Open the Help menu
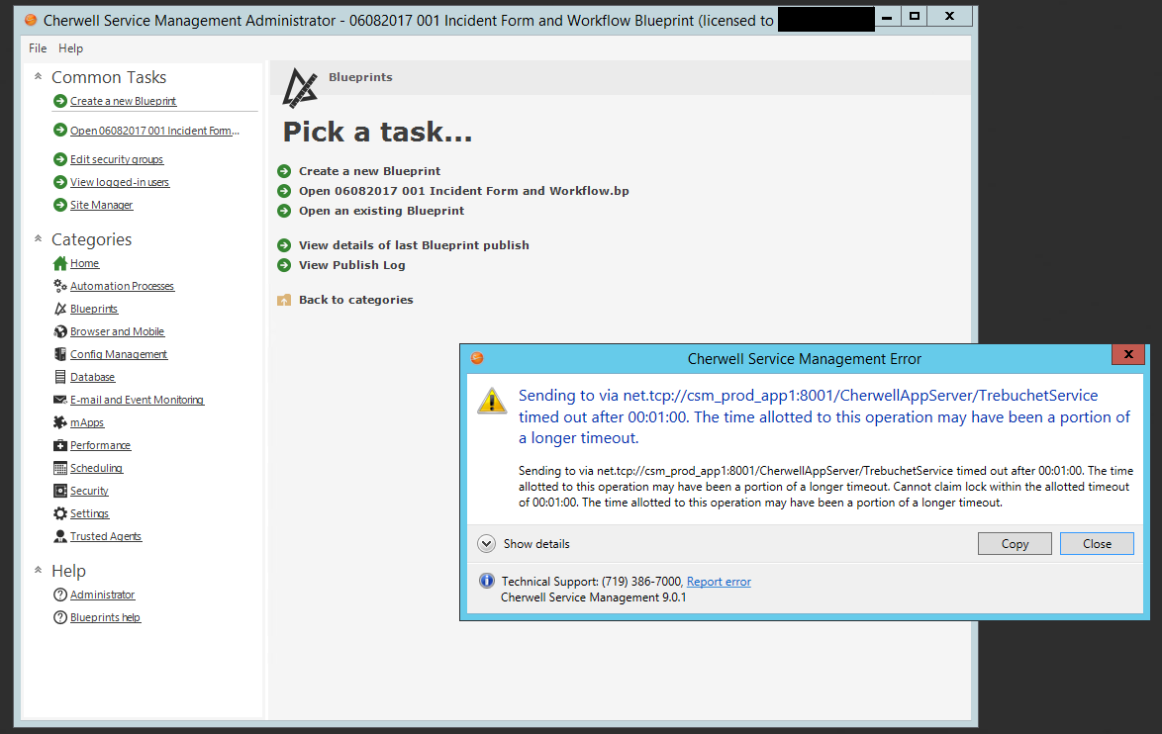Viewport: 1162px width, 734px height. click(70, 48)
